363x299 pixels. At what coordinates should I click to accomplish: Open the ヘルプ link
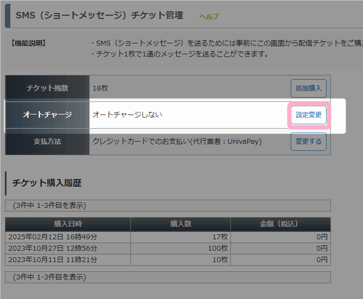pos(209,16)
